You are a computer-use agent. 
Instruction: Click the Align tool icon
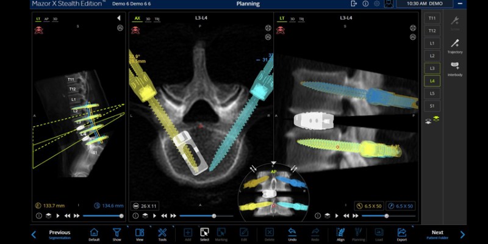[x=340, y=234]
